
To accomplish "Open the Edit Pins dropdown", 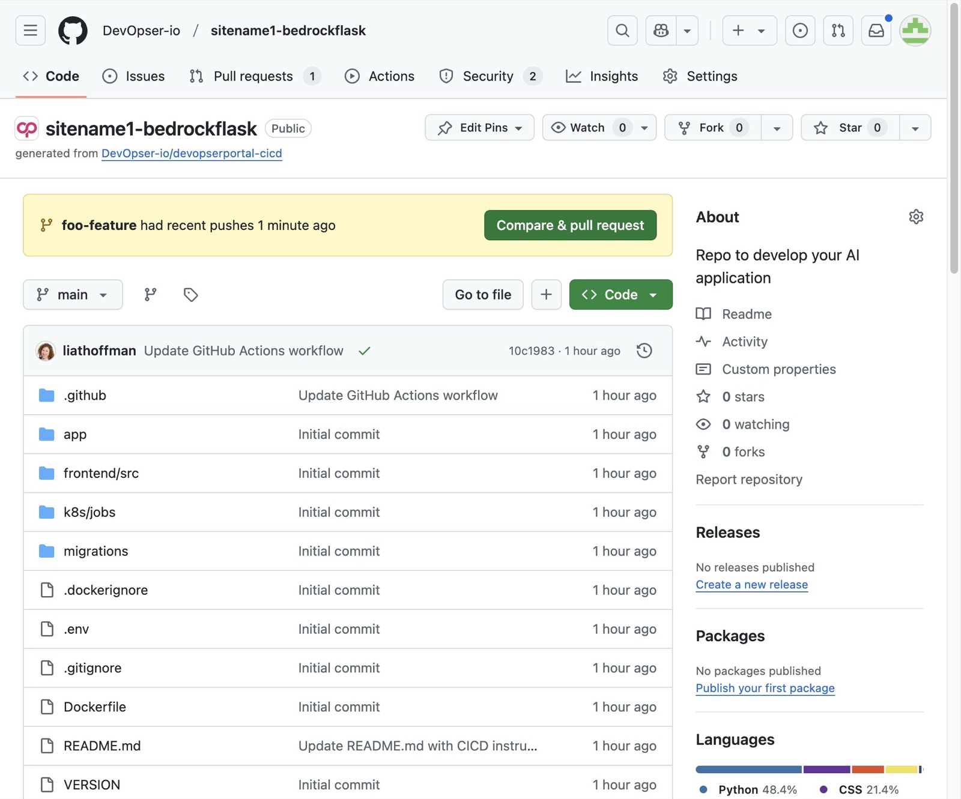I will coord(479,127).
